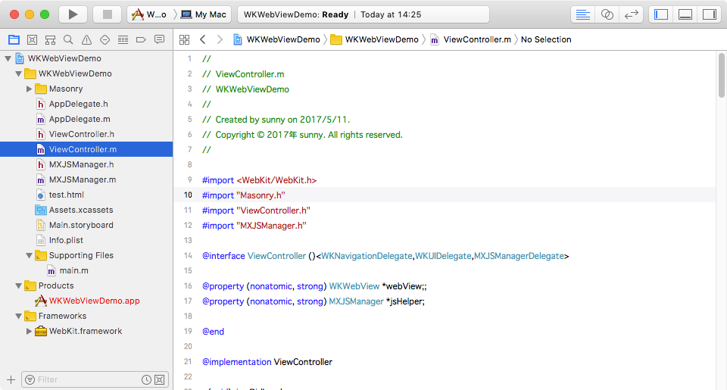
Task: Stop the running scheme
Action: click(x=107, y=14)
